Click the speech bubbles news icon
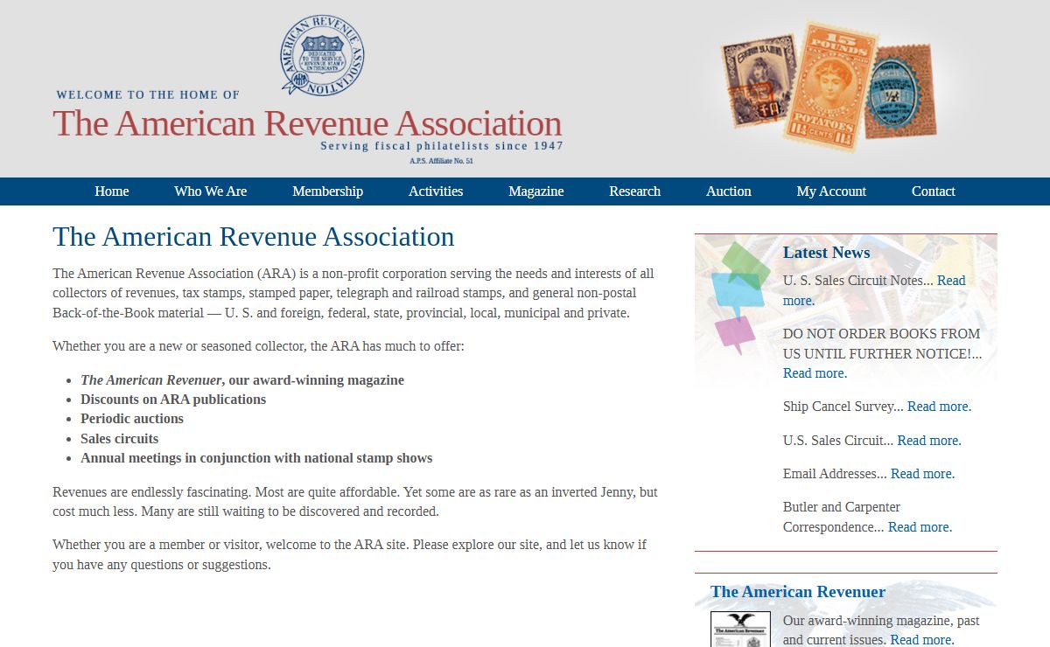The width and height of the screenshot is (1050, 647). click(739, 297)
